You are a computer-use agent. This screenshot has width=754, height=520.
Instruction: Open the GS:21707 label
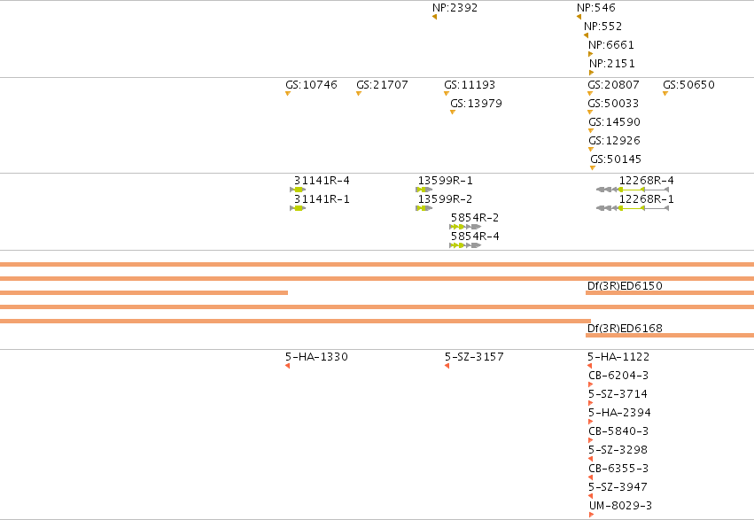382,84
